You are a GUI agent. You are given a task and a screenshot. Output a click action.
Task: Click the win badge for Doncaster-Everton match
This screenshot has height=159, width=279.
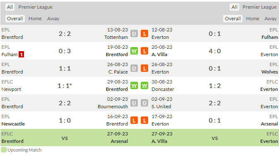tap(144, 86)
